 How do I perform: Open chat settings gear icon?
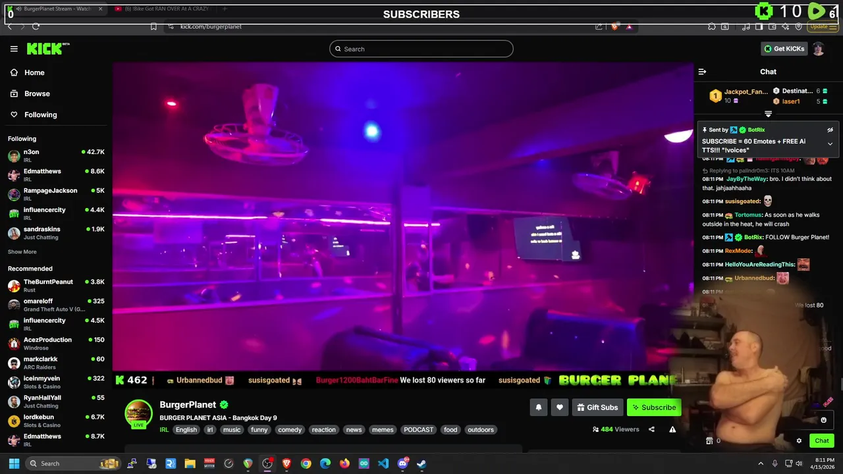(799, 441)
